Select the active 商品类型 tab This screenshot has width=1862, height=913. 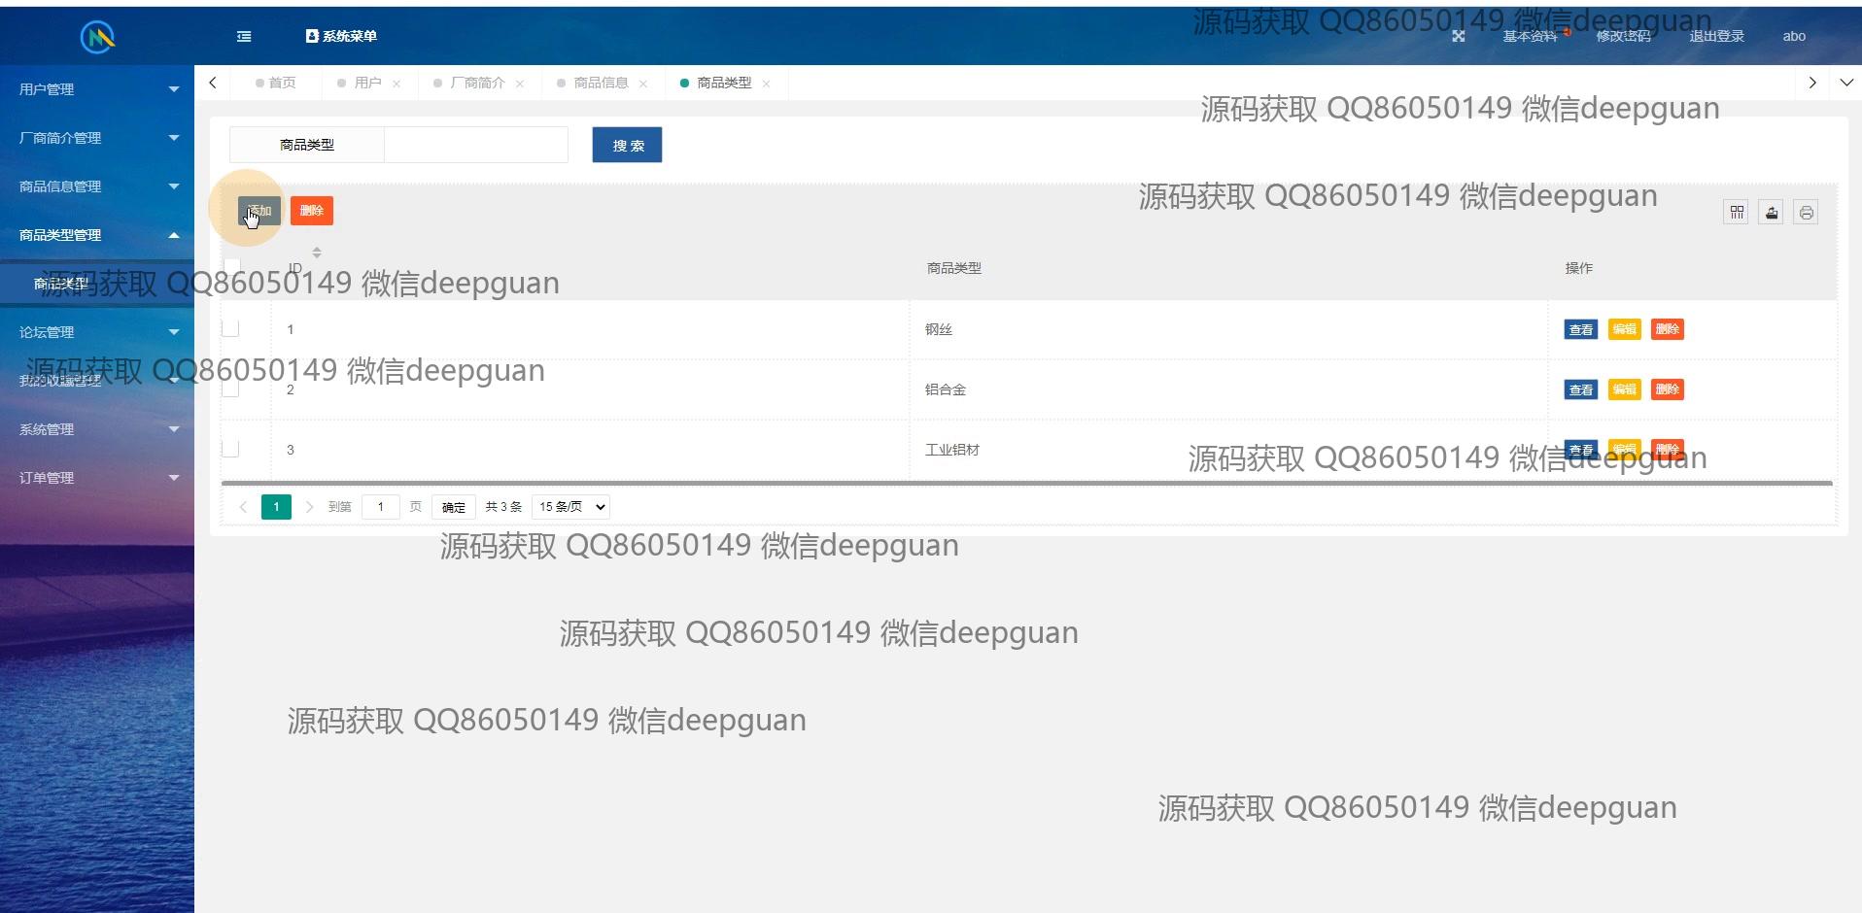724,83
